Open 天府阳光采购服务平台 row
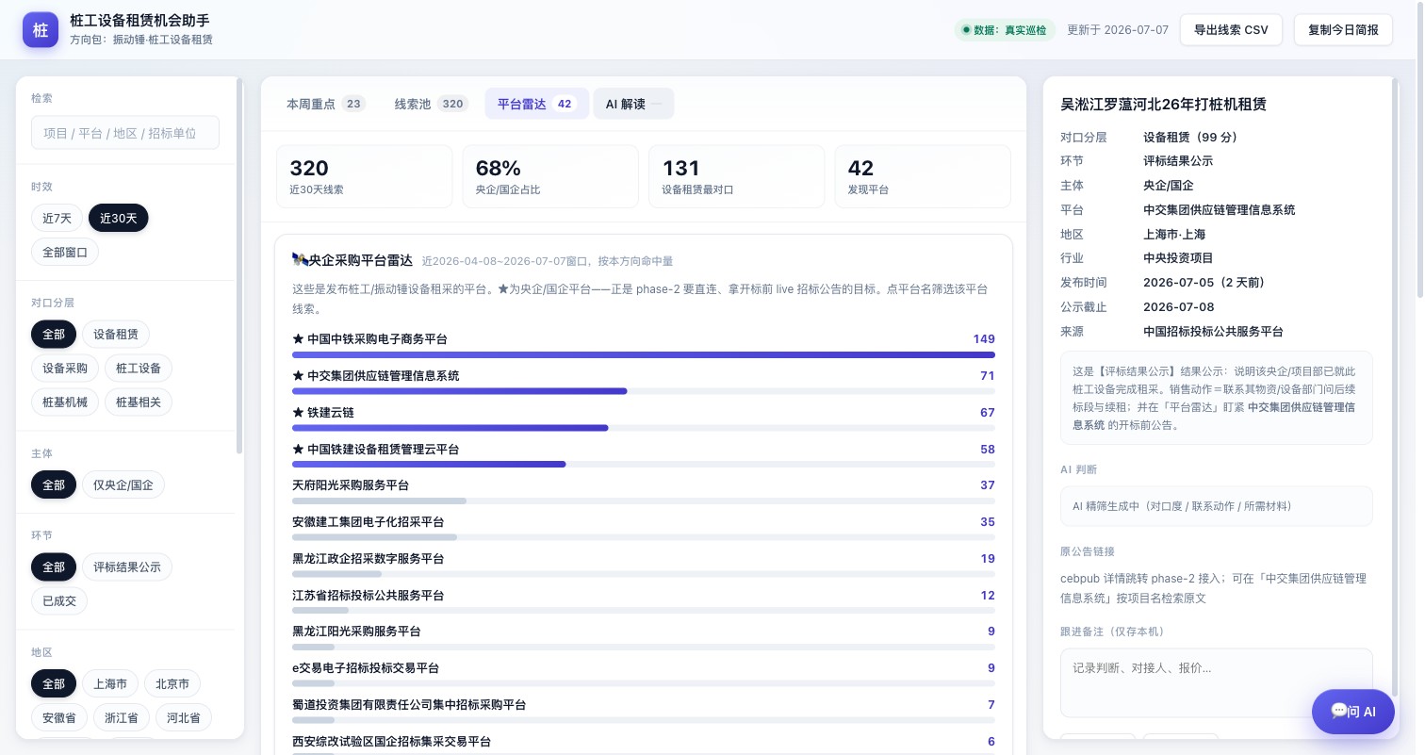 click(644, 490)
